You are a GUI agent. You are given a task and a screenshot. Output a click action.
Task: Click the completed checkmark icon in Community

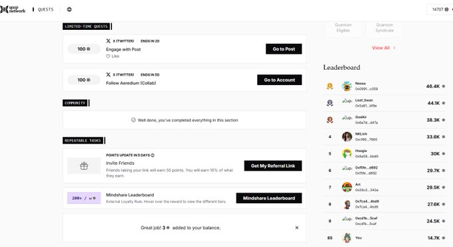click(133, 120)
